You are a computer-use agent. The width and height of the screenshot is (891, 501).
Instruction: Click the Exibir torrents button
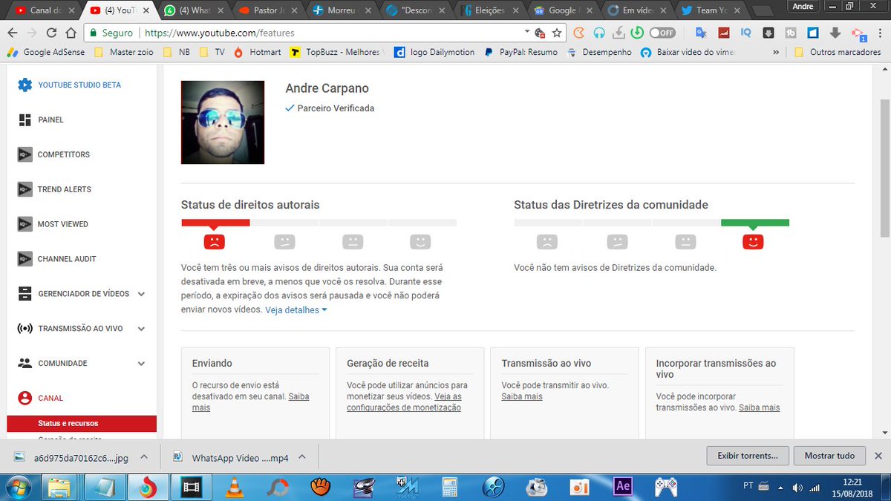click(x=747, y=456)
